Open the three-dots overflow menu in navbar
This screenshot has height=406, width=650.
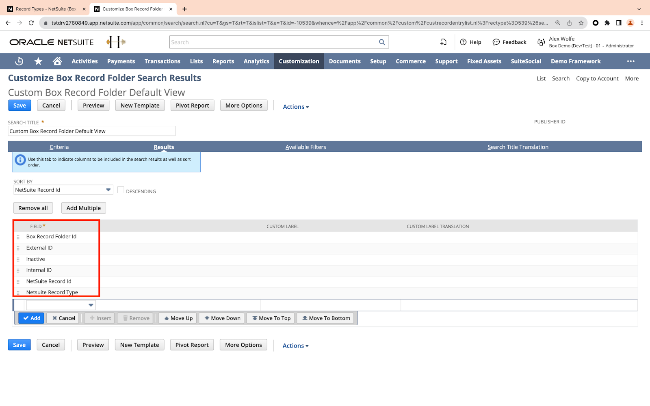pyautogui.click(x=630, y=61)
